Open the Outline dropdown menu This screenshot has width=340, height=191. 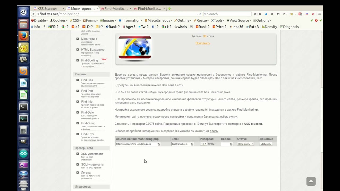point(183,20)
